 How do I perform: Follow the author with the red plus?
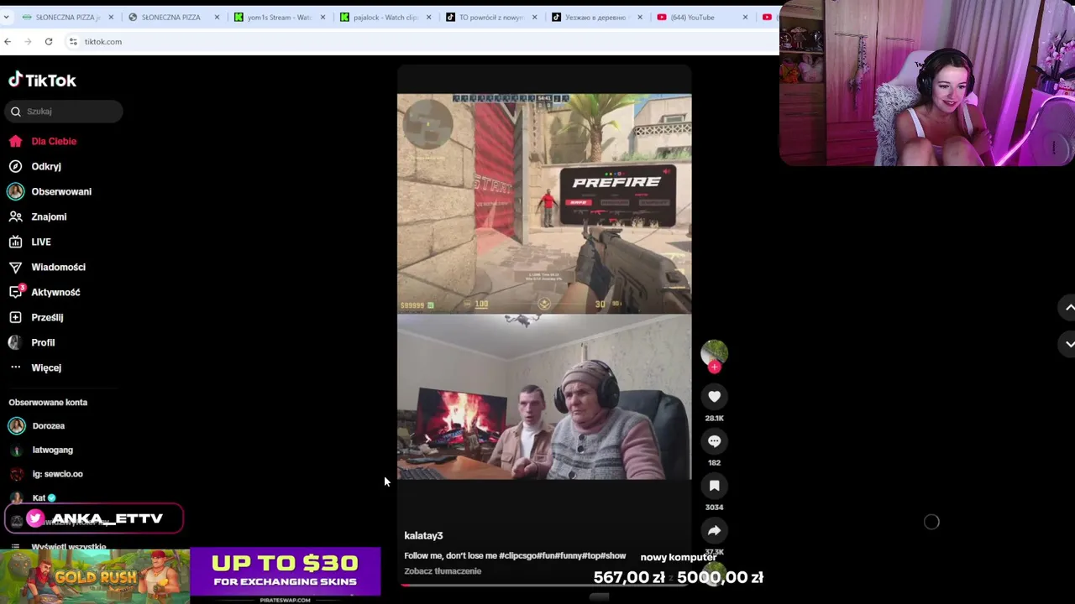click(714, 367)
